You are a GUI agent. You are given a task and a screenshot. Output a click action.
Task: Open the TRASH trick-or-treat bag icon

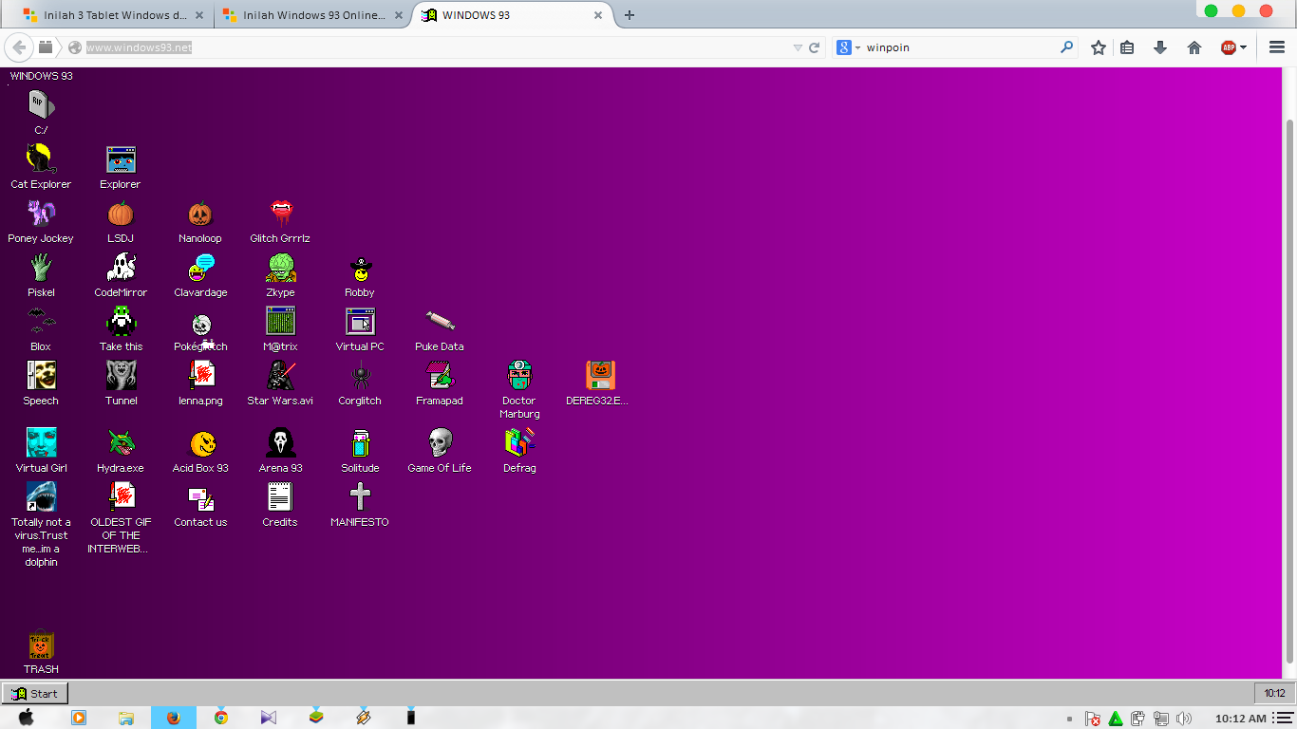pyautogui.click(x=41, y=644)
